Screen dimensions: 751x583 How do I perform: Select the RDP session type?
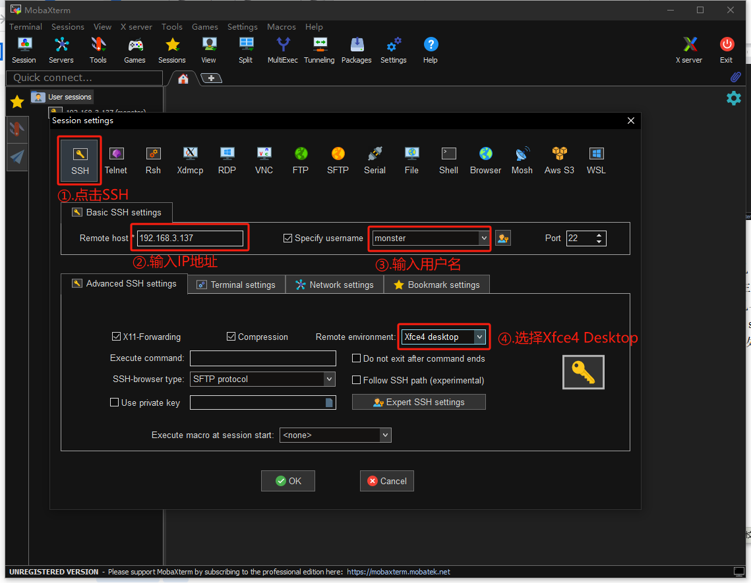[227, 161]
